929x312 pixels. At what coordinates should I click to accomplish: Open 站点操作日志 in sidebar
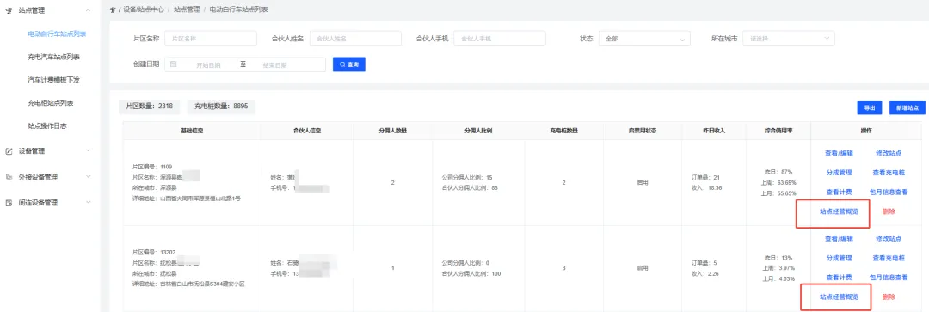(46, 125)
